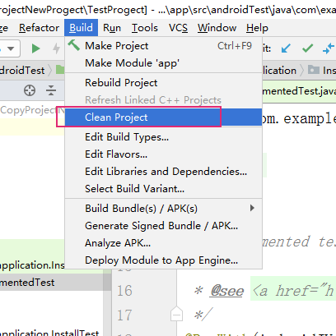336x336 pixels.
Task: Click the androidTest breadcrumb in navigation bar
Action: pyautogui.click(x=22, y=71)
